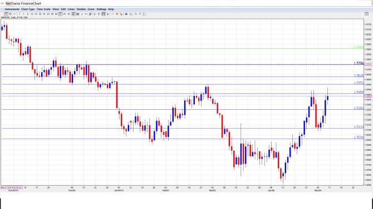373x209 pixels.
Task: Toggle the crosshair cursor tool
Action: tap(73, 14)
